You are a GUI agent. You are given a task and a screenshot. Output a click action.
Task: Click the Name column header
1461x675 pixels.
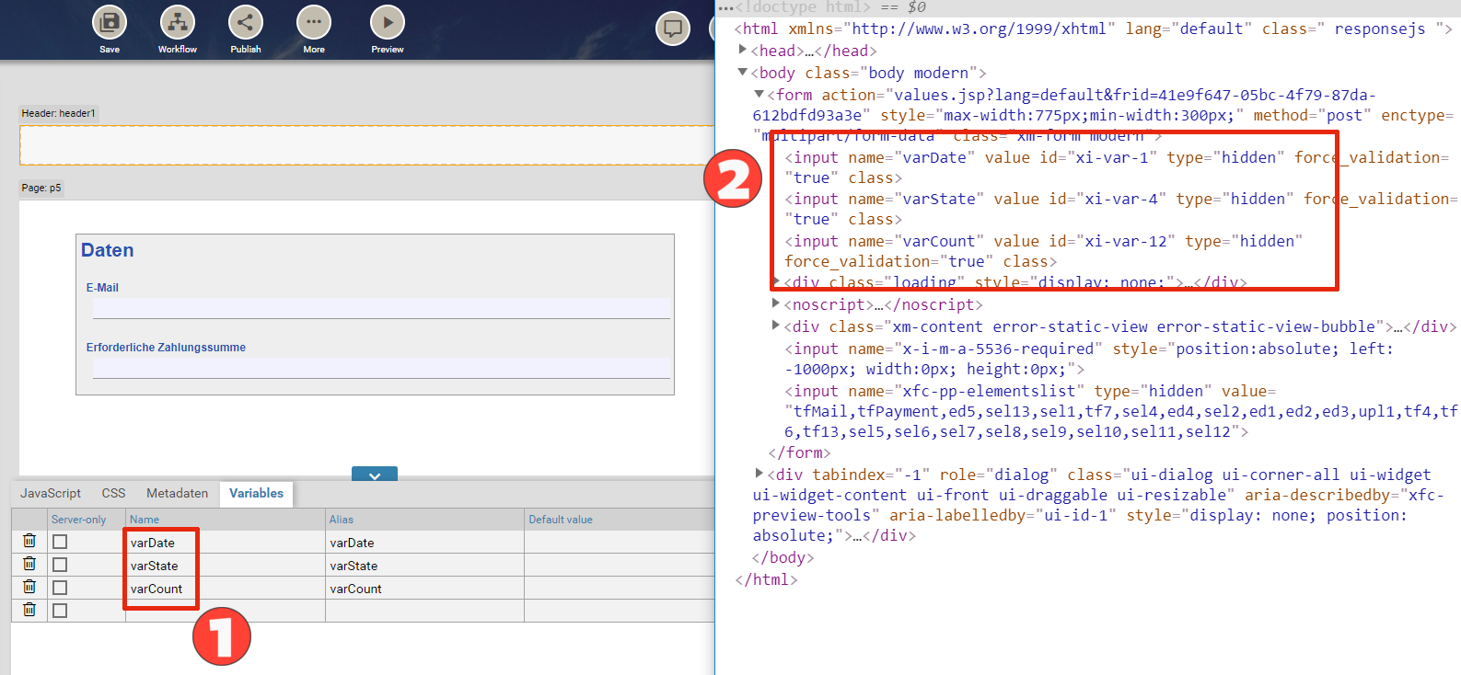[225, 520]
